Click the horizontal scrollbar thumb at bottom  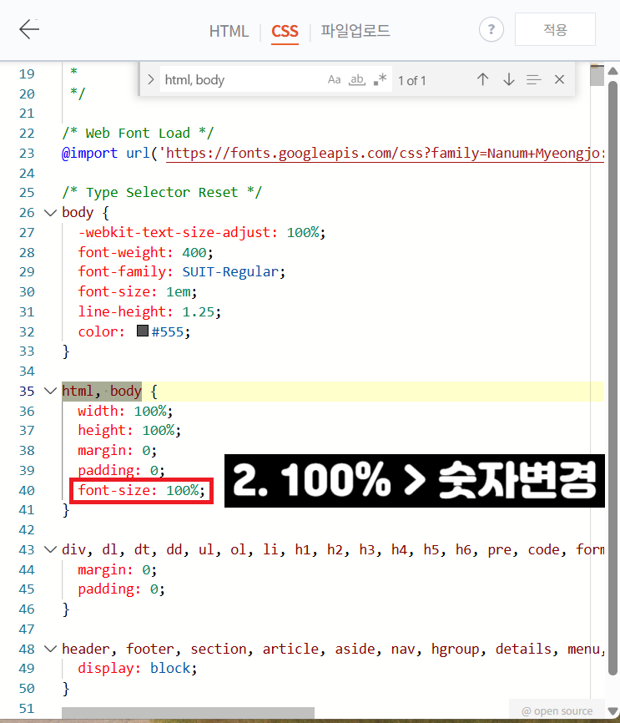188,712
